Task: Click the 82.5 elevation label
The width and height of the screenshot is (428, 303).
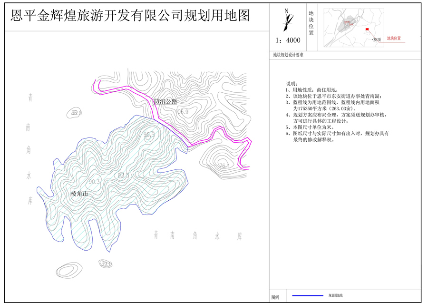Action: (123, 176)
